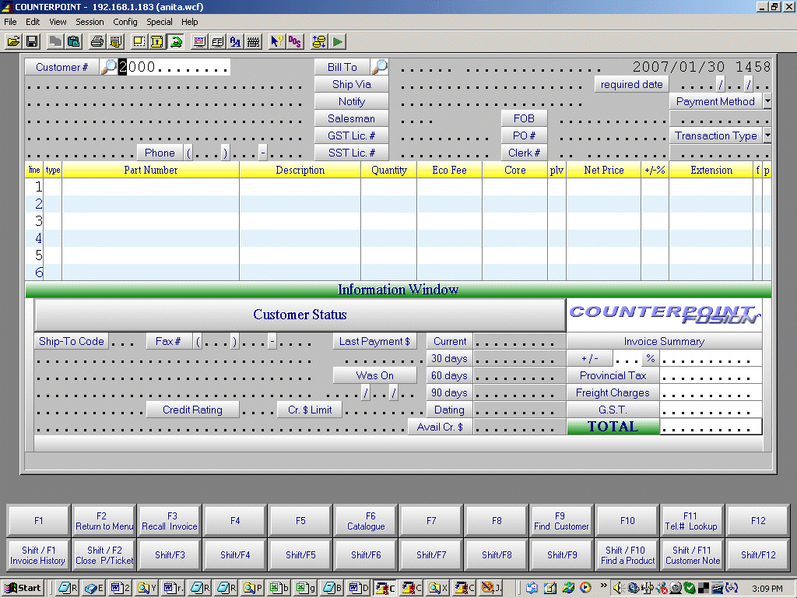Open the Config menu
The width and height of the screenshot is (797, 598).
point(125,22)
